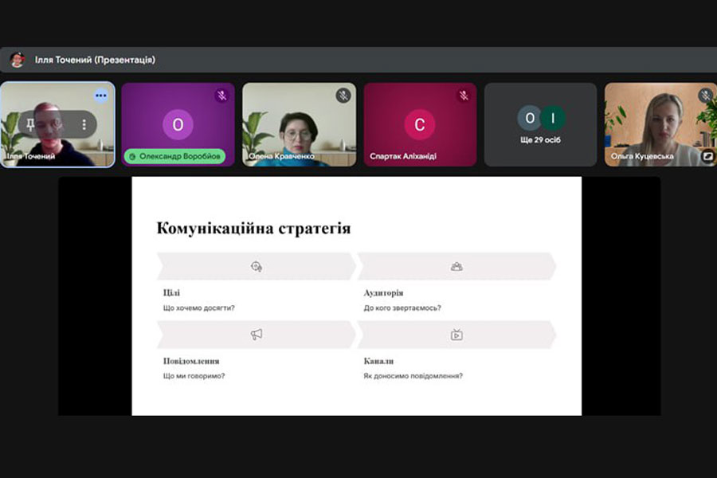Click the Ілля Точений name label on tile

click(x=30, y=156)
